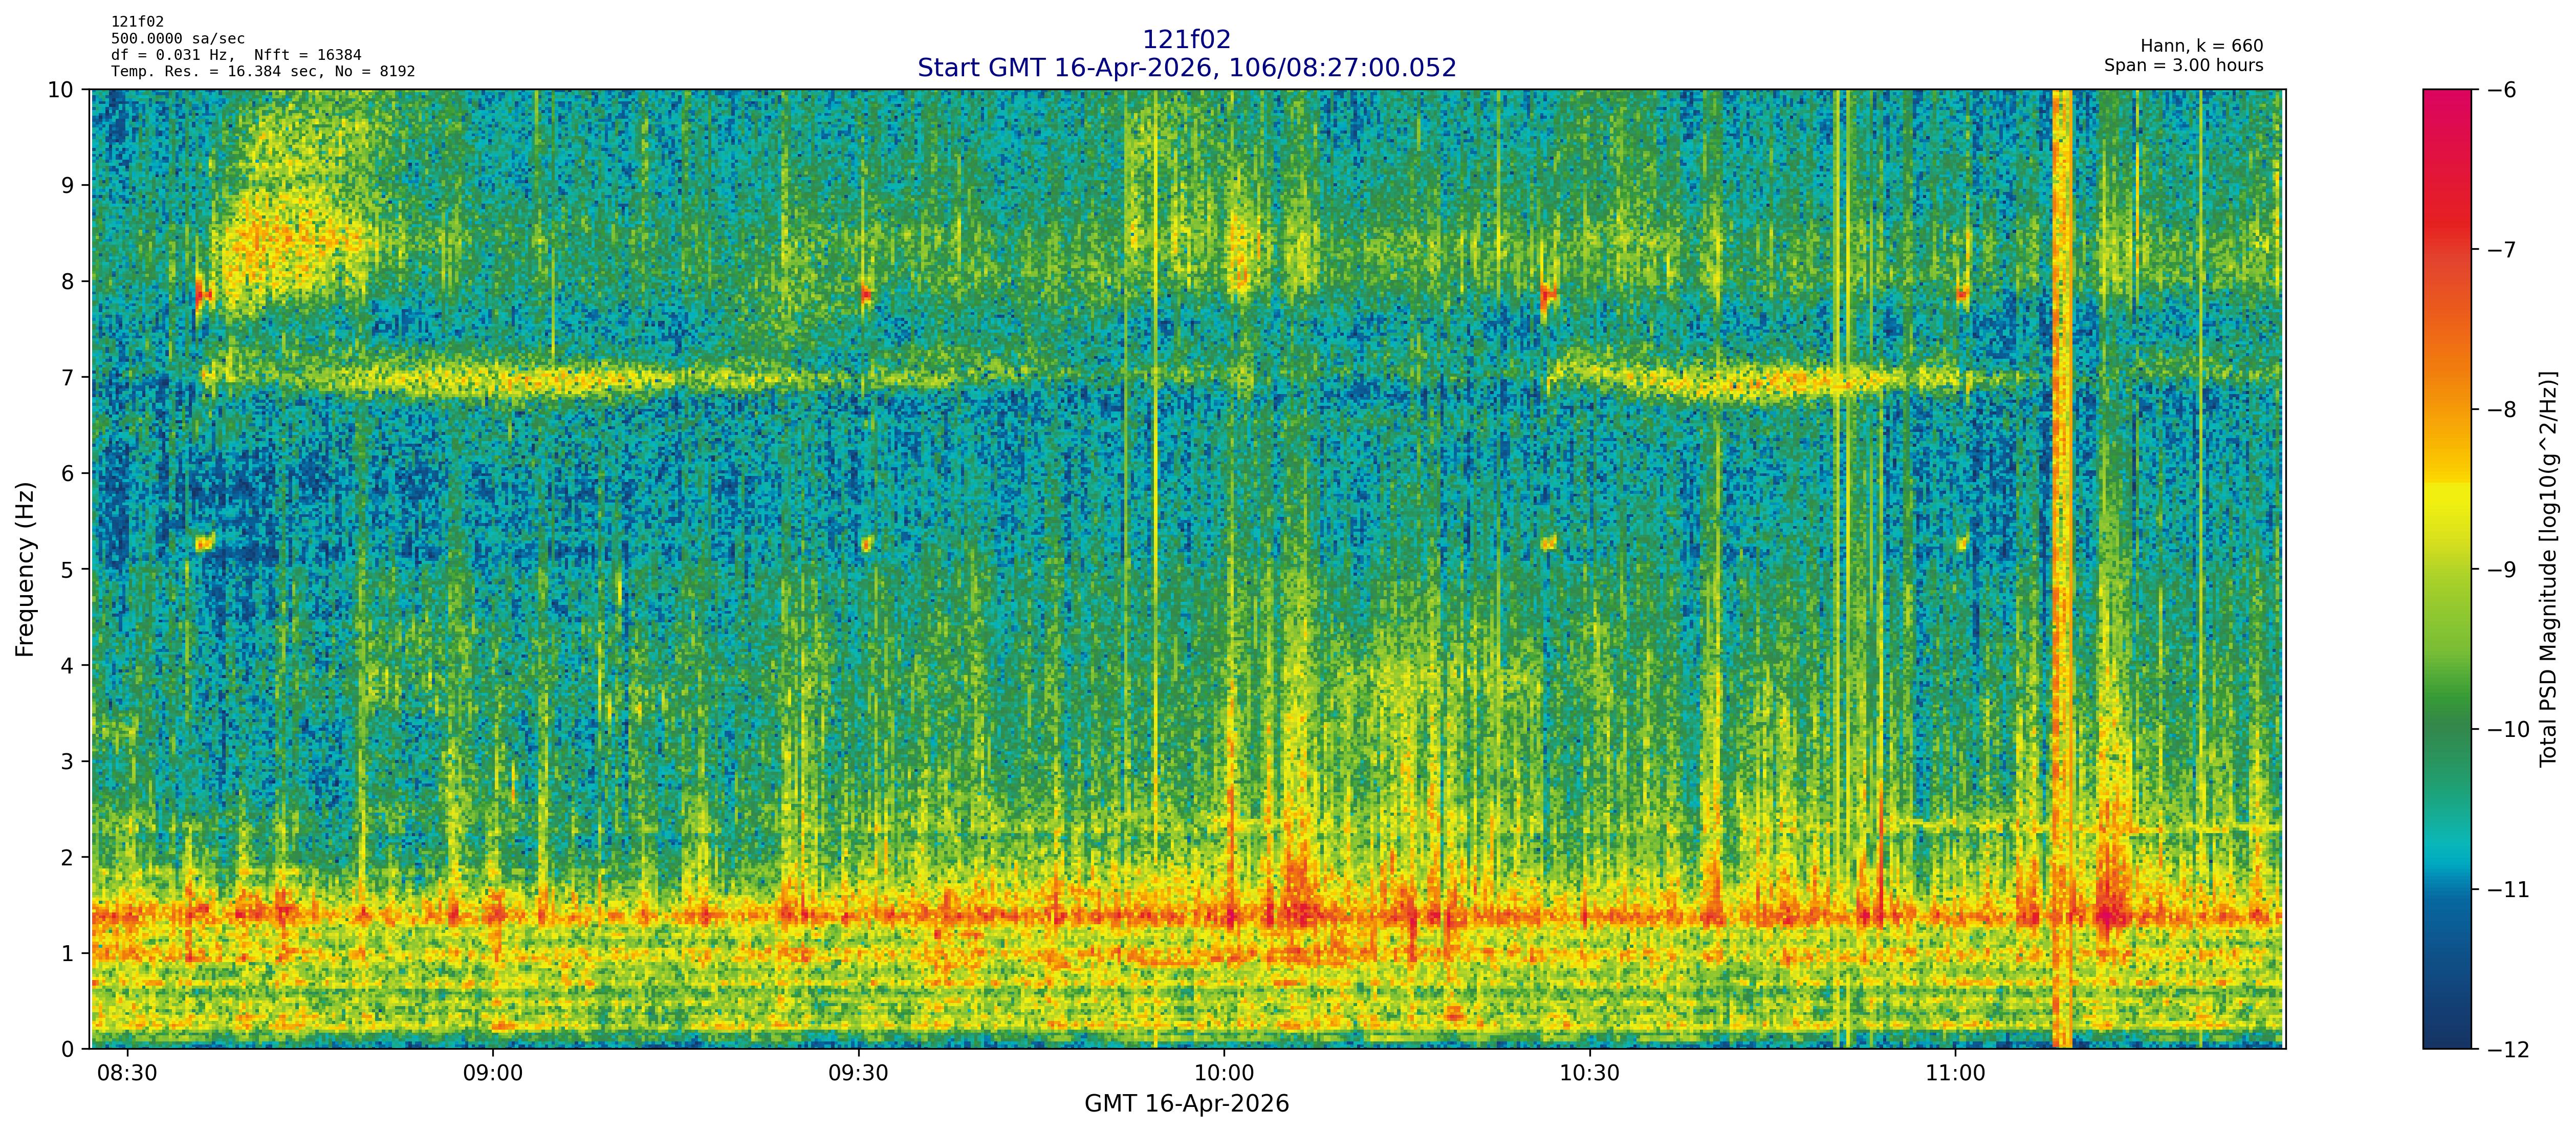Click the -8 colorbar tick label
Screen dimensions: 2576x1132
[2502, 410]
